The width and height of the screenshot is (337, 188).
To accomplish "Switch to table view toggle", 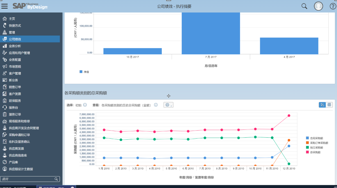I will 329,105.
